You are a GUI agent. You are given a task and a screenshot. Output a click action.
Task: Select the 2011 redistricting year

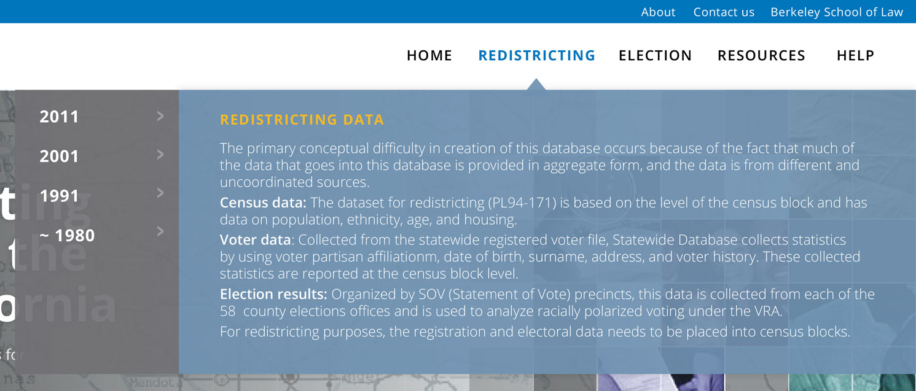tap(59, 117)
